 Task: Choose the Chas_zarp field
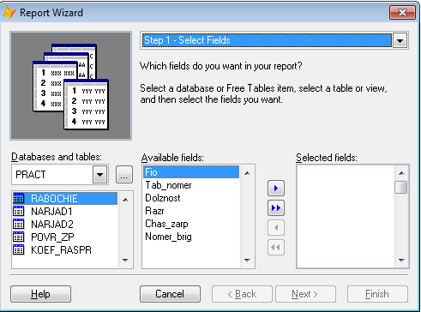[x=191, y=224]
